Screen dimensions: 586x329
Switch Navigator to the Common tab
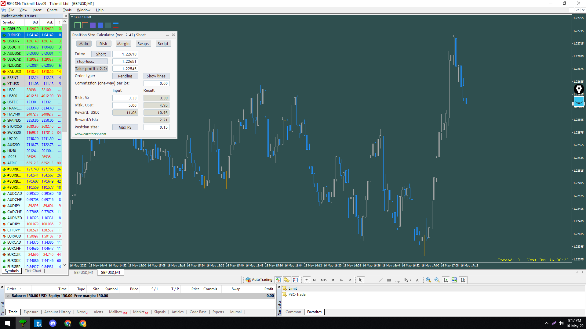pos(293,312)
